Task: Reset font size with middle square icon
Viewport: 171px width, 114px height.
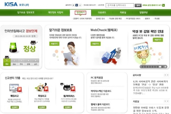Action: click(77, 5)
